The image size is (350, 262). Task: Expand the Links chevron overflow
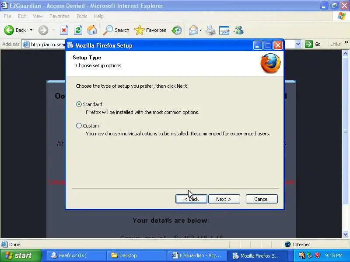click(x=346, y=42)
